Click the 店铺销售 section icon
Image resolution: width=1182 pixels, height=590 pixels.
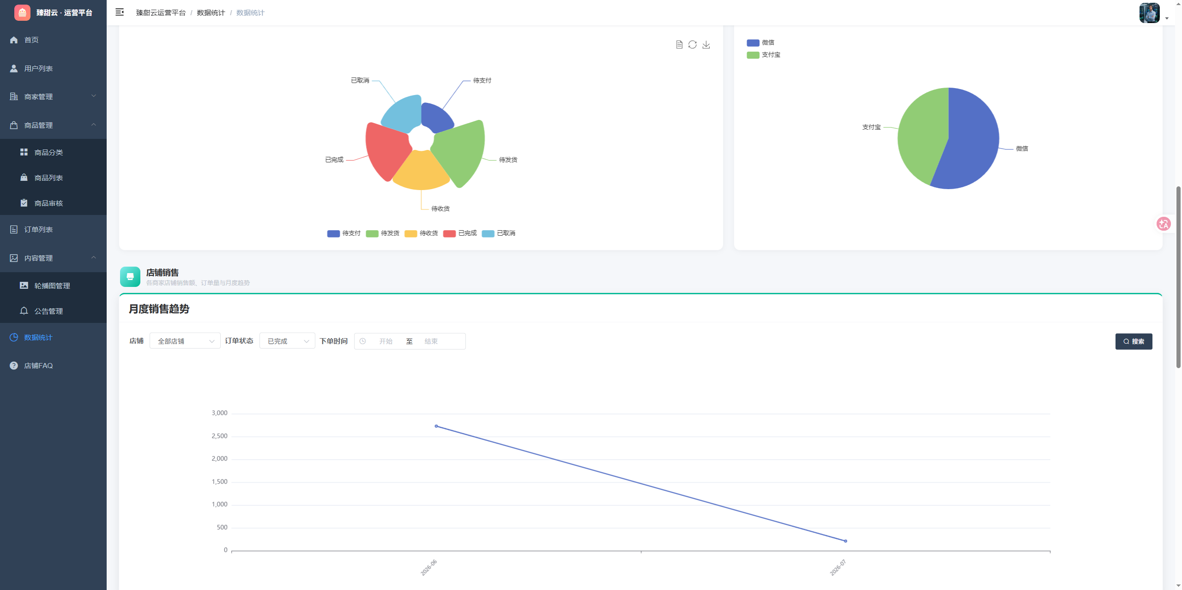(x=130, y=277)
